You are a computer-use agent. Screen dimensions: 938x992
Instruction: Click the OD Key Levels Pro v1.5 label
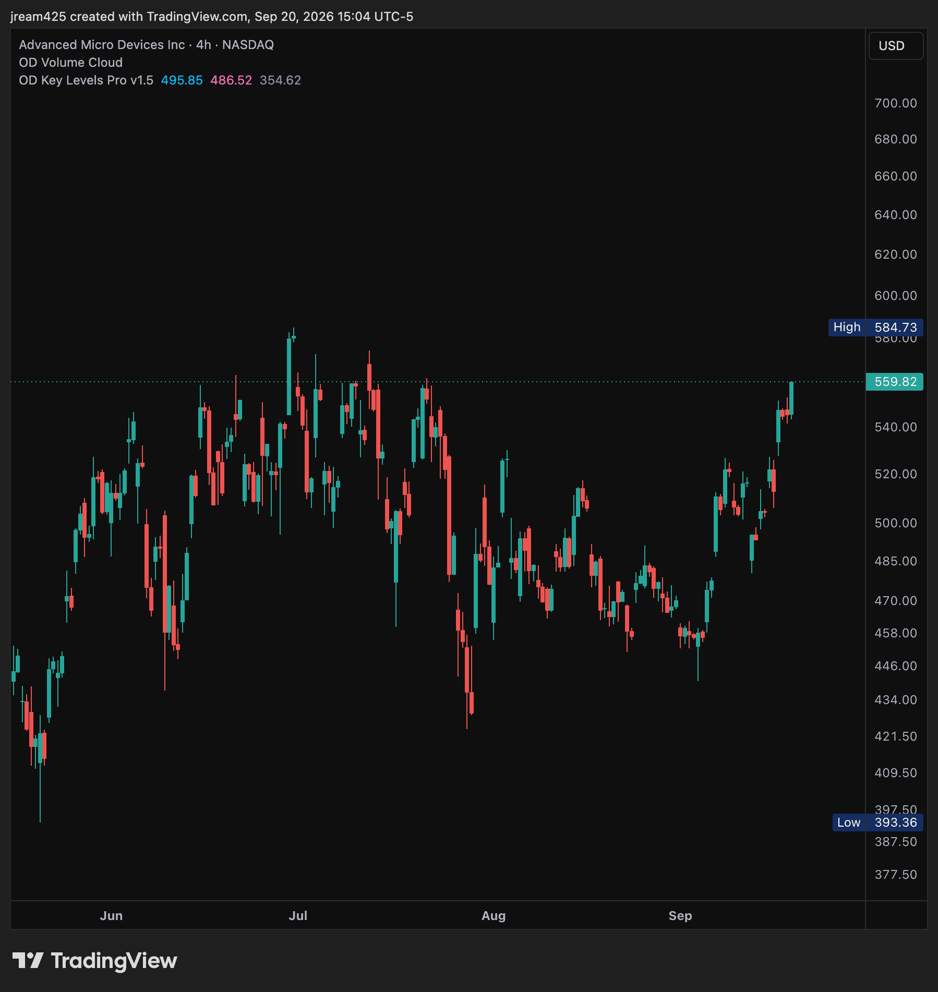point(86,80)
